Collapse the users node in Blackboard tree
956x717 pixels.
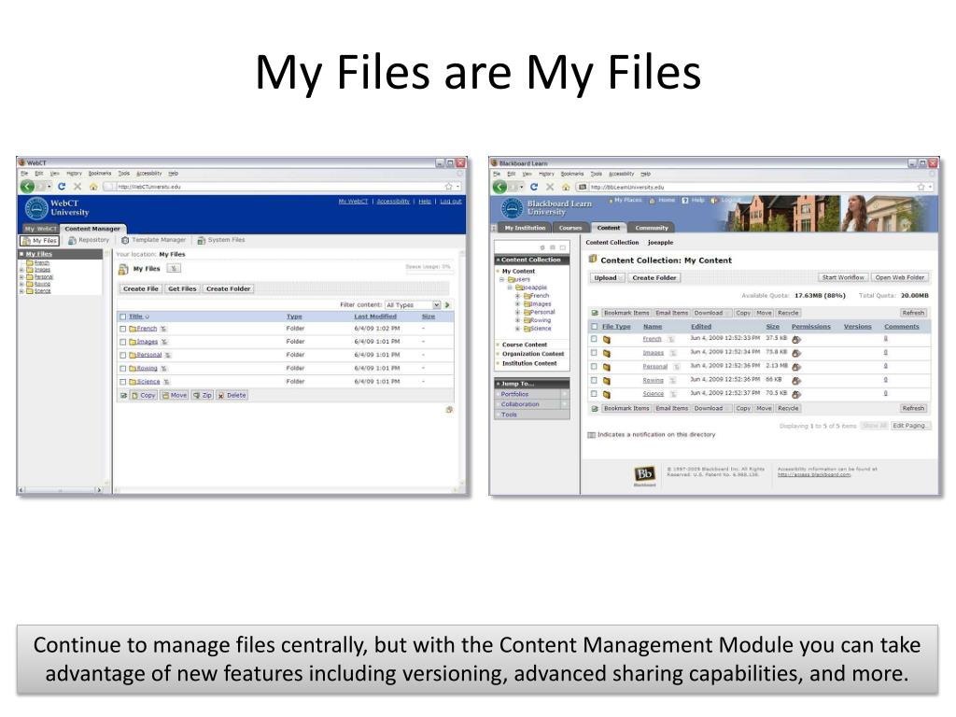[502, 279]
